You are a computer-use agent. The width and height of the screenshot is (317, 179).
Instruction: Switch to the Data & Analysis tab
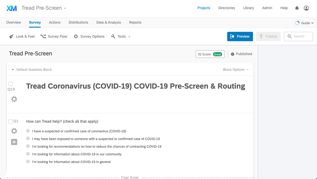109,22
